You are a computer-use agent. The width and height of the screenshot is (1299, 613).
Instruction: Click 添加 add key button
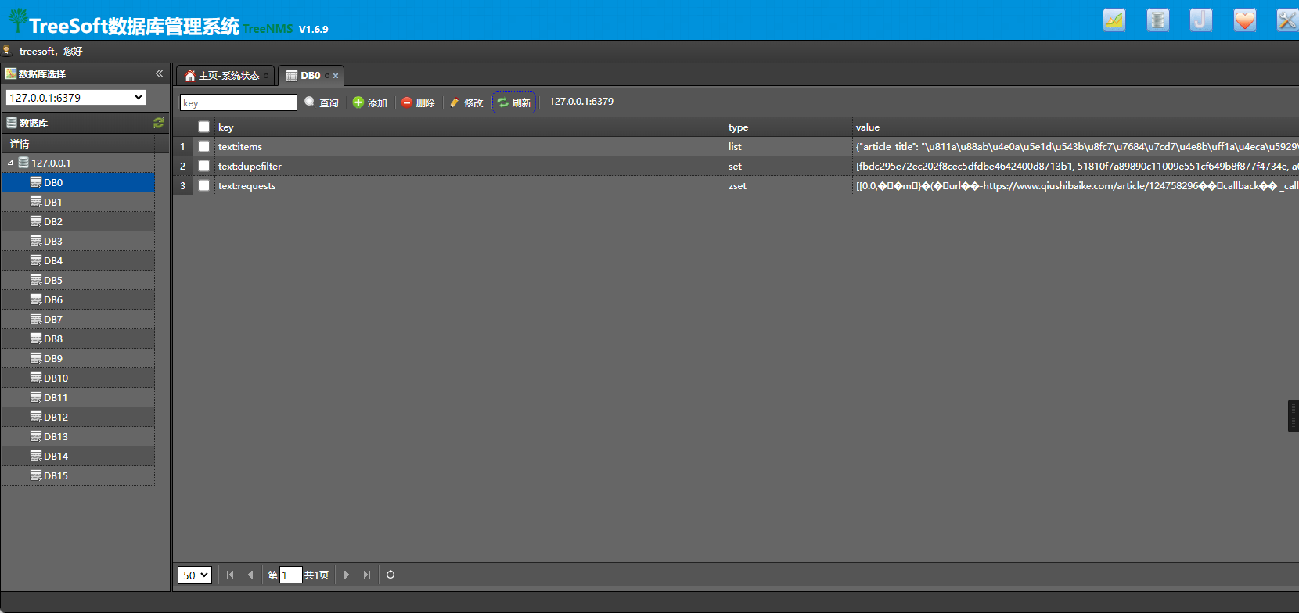click(x=370, y=102)
